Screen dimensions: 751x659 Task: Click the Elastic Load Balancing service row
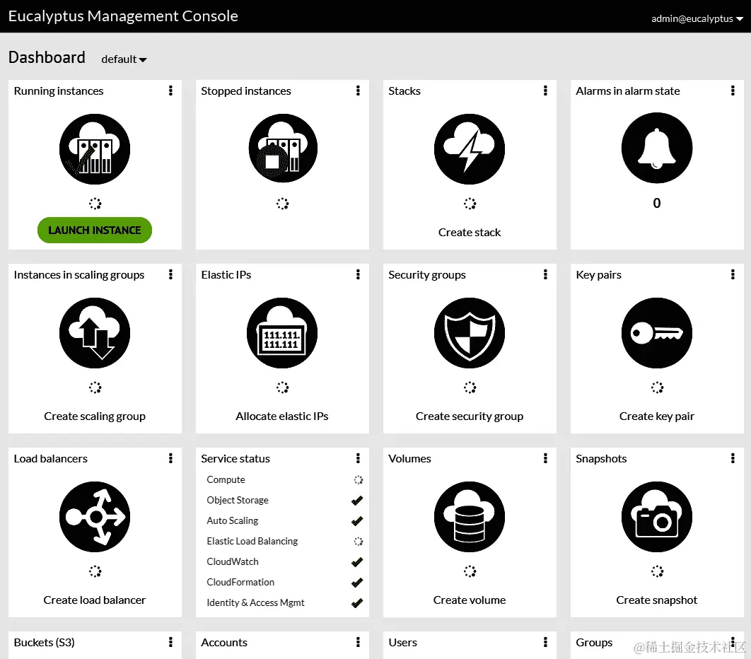click(282, 542)
